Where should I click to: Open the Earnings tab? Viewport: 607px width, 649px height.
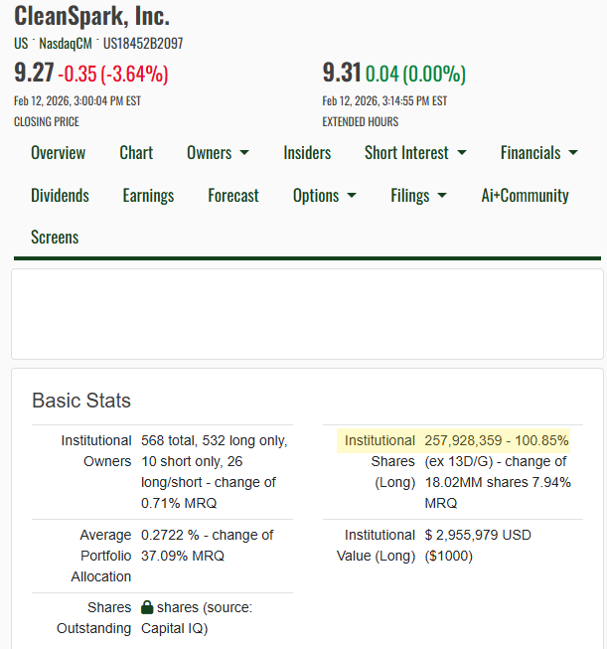(149, 196)
